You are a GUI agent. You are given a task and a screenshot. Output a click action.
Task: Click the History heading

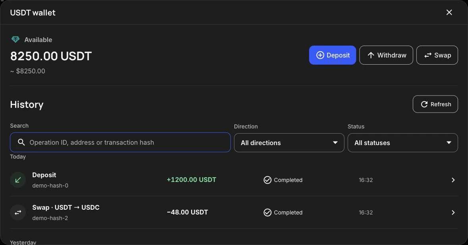tap(27, 105)
